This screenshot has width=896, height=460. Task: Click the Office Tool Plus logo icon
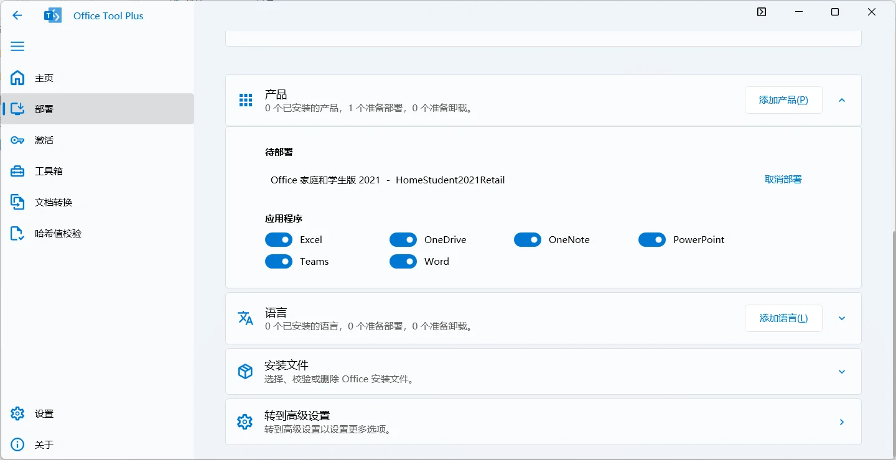tap(53, 16)
